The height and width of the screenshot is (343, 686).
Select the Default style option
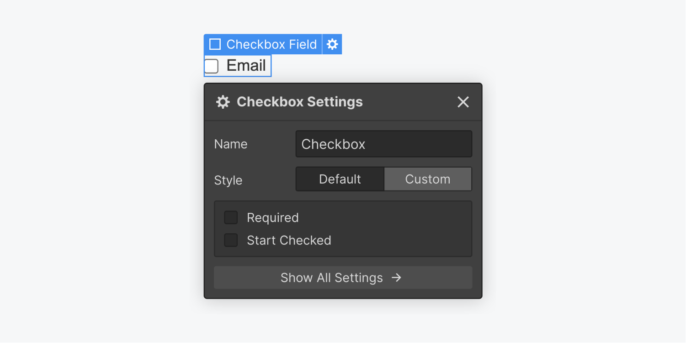coord(340,179)
